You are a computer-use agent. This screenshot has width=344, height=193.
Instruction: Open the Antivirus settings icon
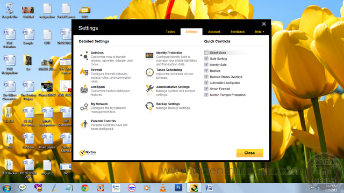(84, 56)
